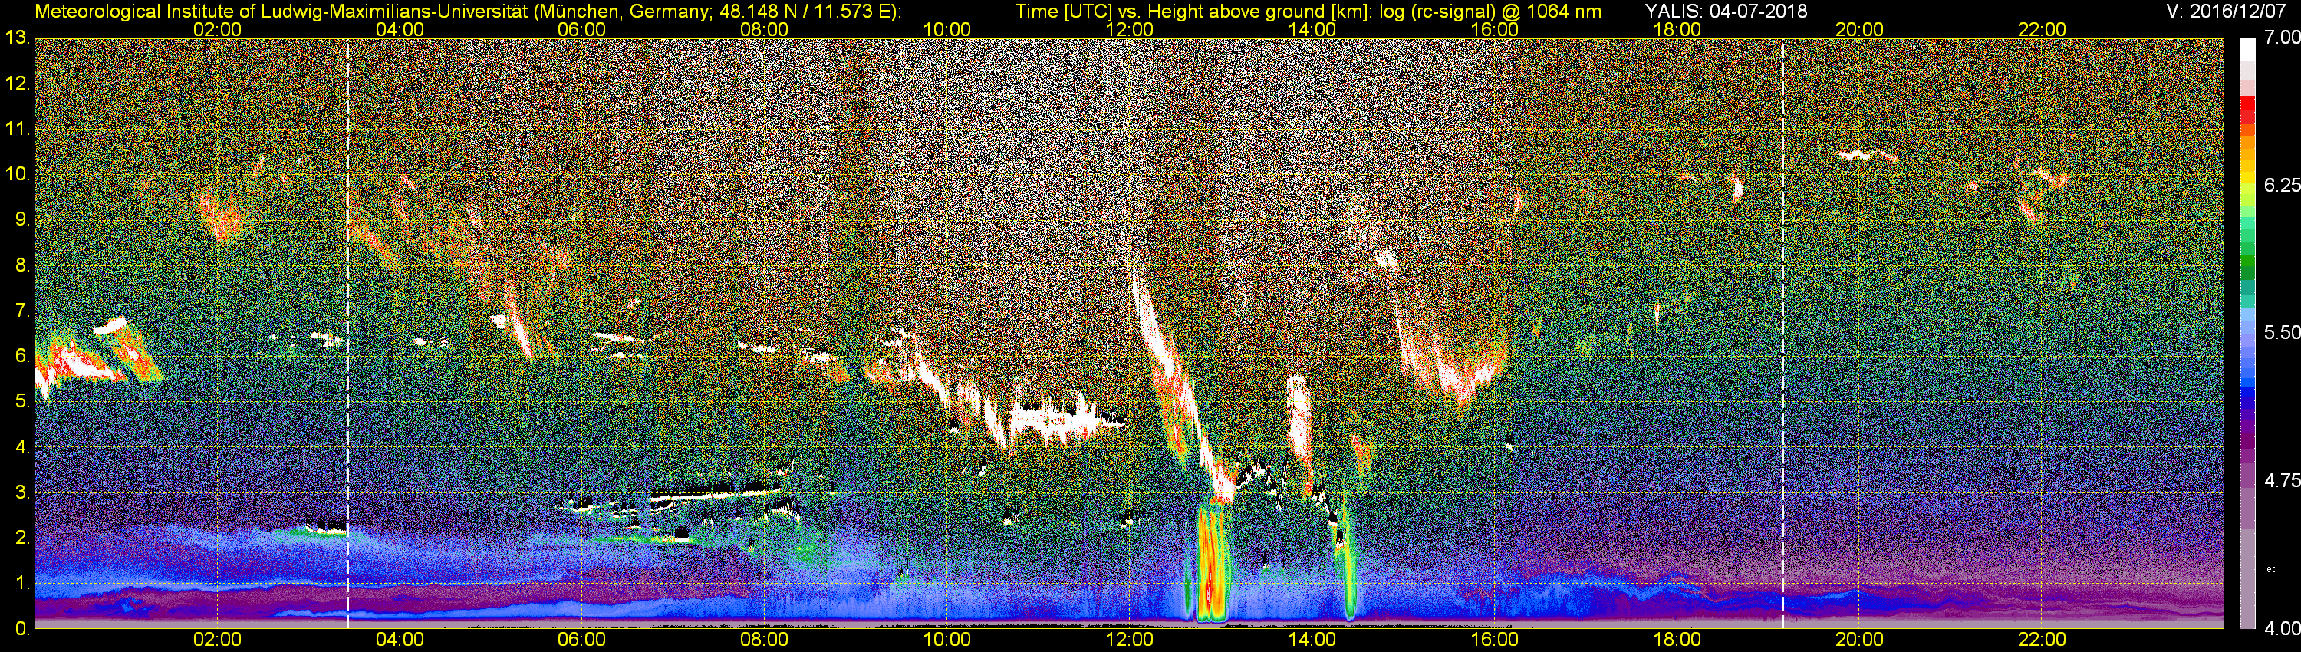Click "14:00" on the top time axis

[x=1312, y=29]
